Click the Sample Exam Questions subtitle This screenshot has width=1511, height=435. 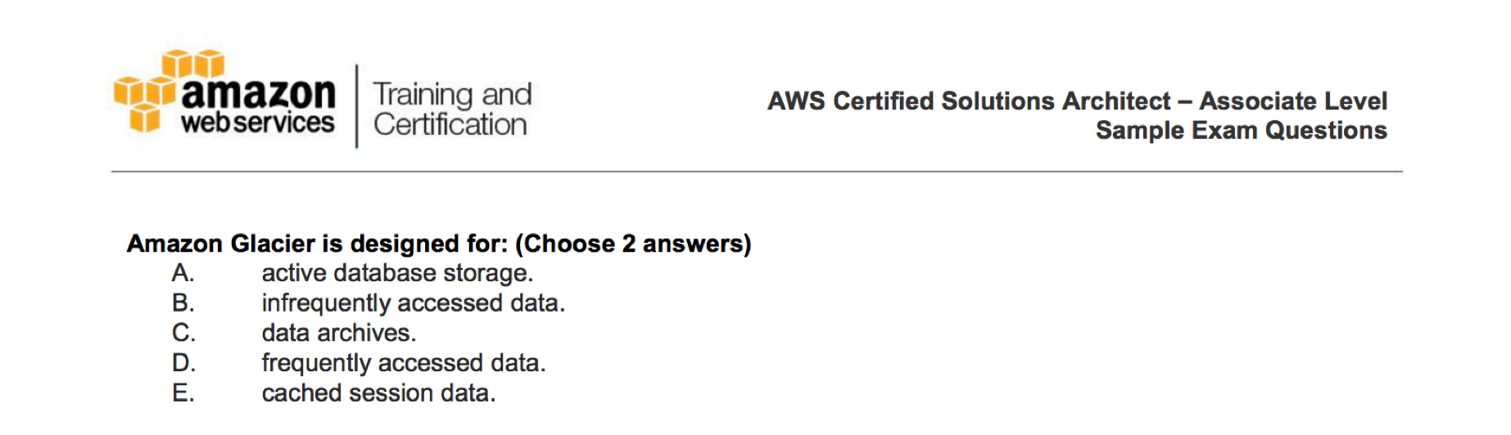coord(1242,130)
